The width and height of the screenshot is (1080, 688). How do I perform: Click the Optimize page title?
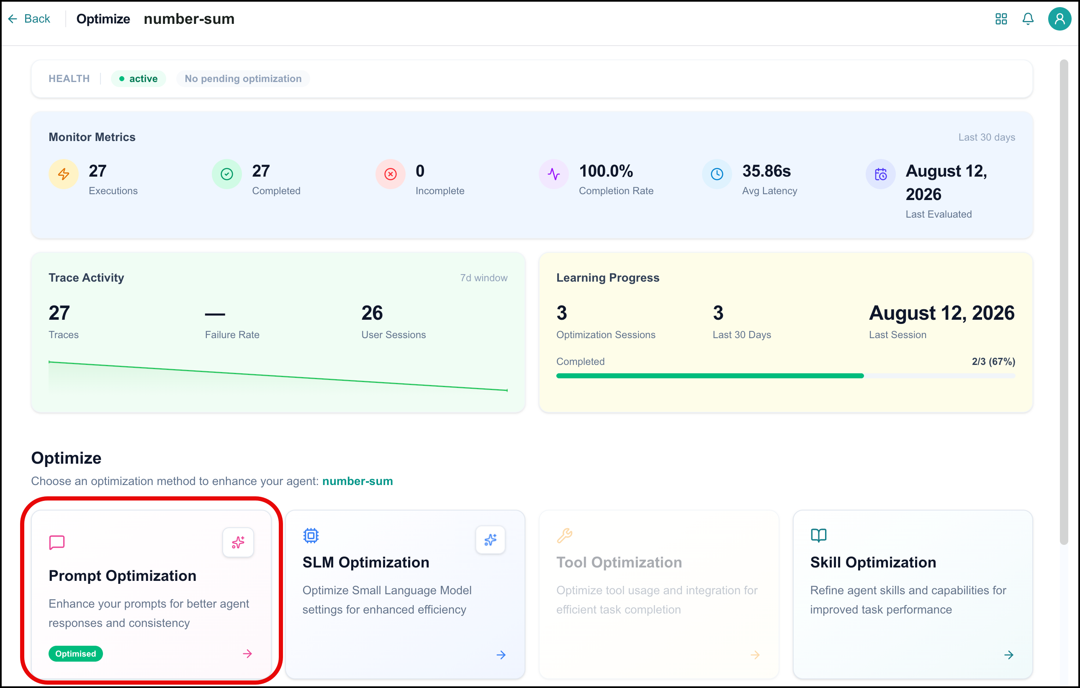(x=103, y=19)
